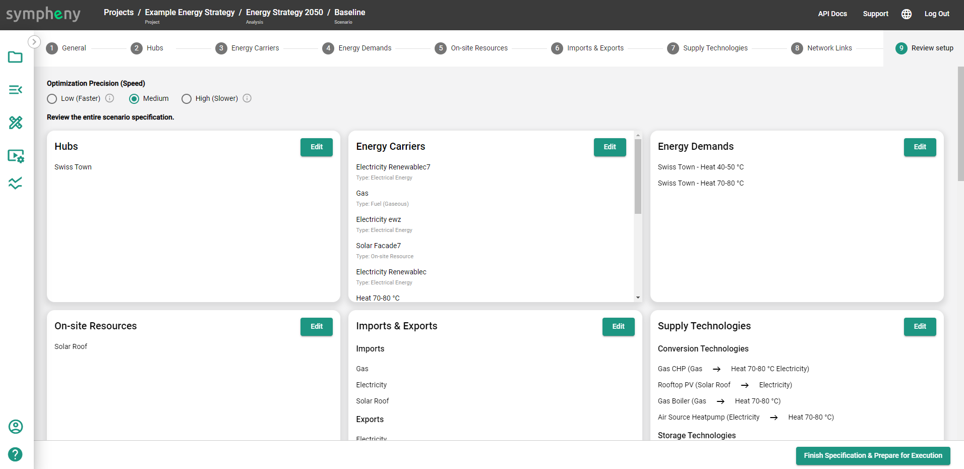Click info icon next to Low (Faster)
The width and height of the screenshot is (964, 469).
pos(109,98)
